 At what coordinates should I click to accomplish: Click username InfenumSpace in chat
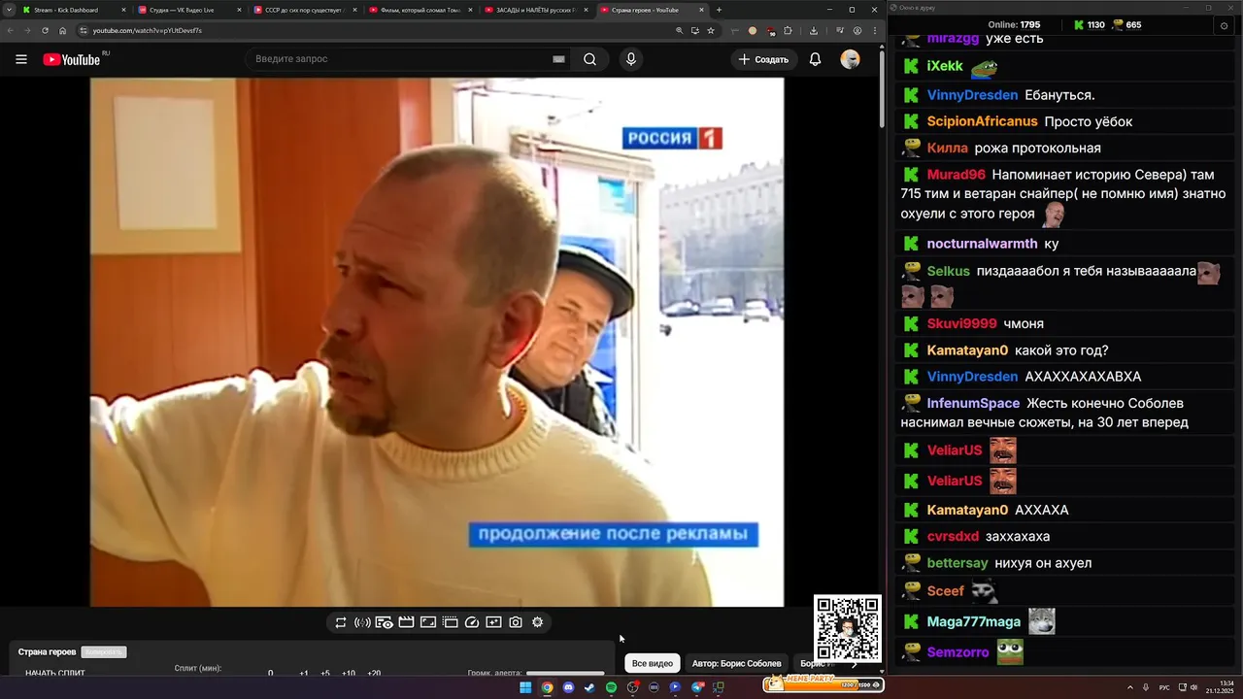tap(973, 403)
